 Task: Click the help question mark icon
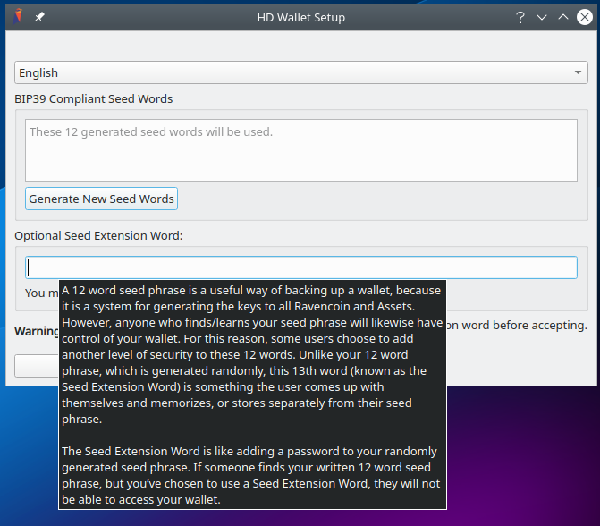coord(520,17)
